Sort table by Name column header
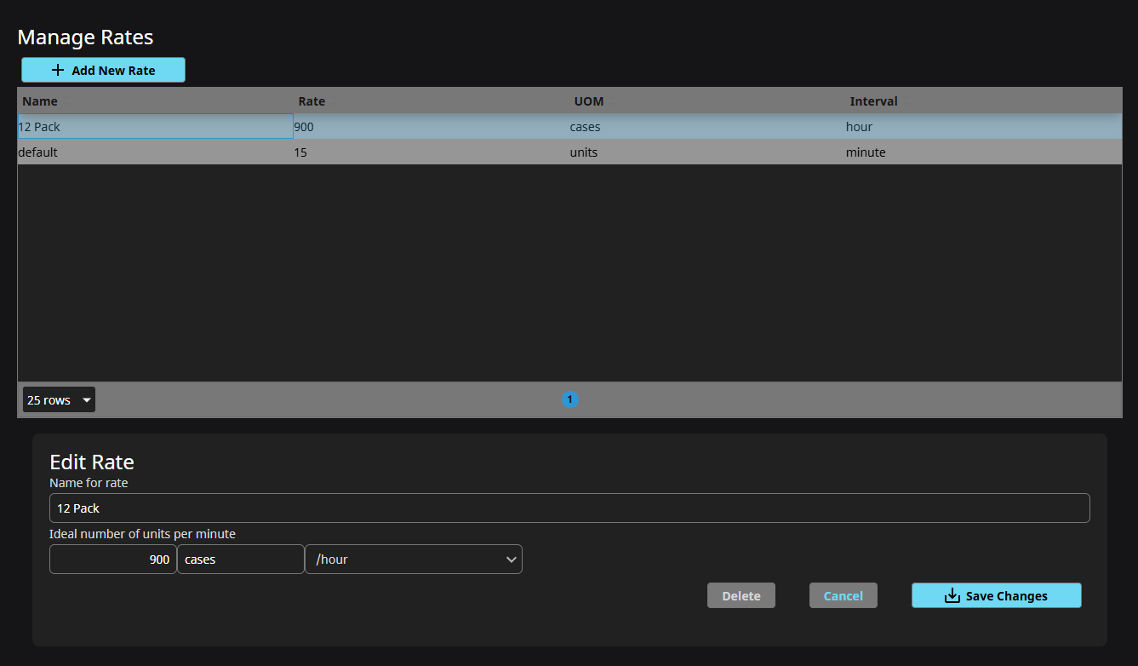The image size is (1138, 666). [40, 101]
